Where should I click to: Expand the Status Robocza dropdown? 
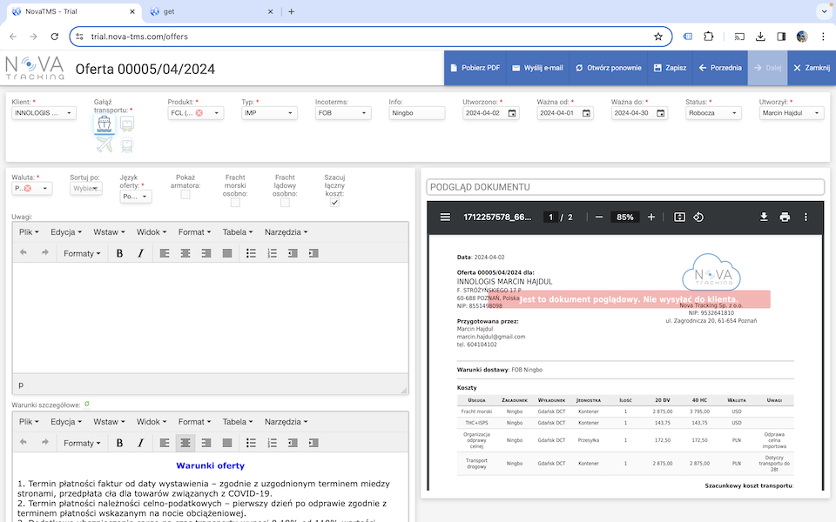[x=712, y=113]
